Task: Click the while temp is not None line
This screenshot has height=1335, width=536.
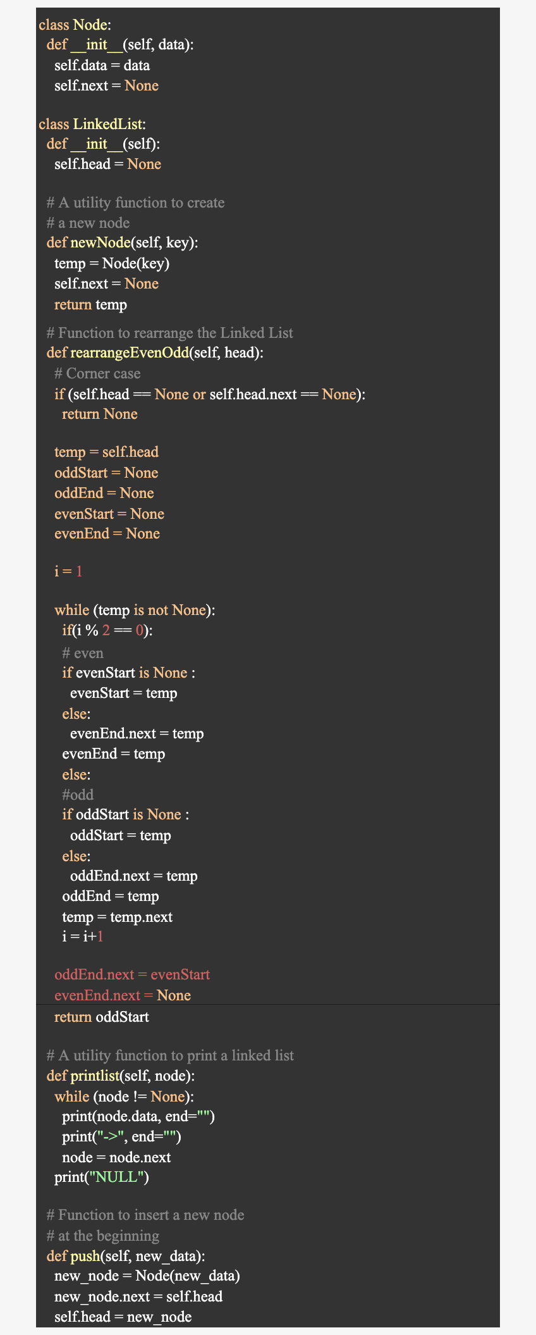Action: coord(135,611)
